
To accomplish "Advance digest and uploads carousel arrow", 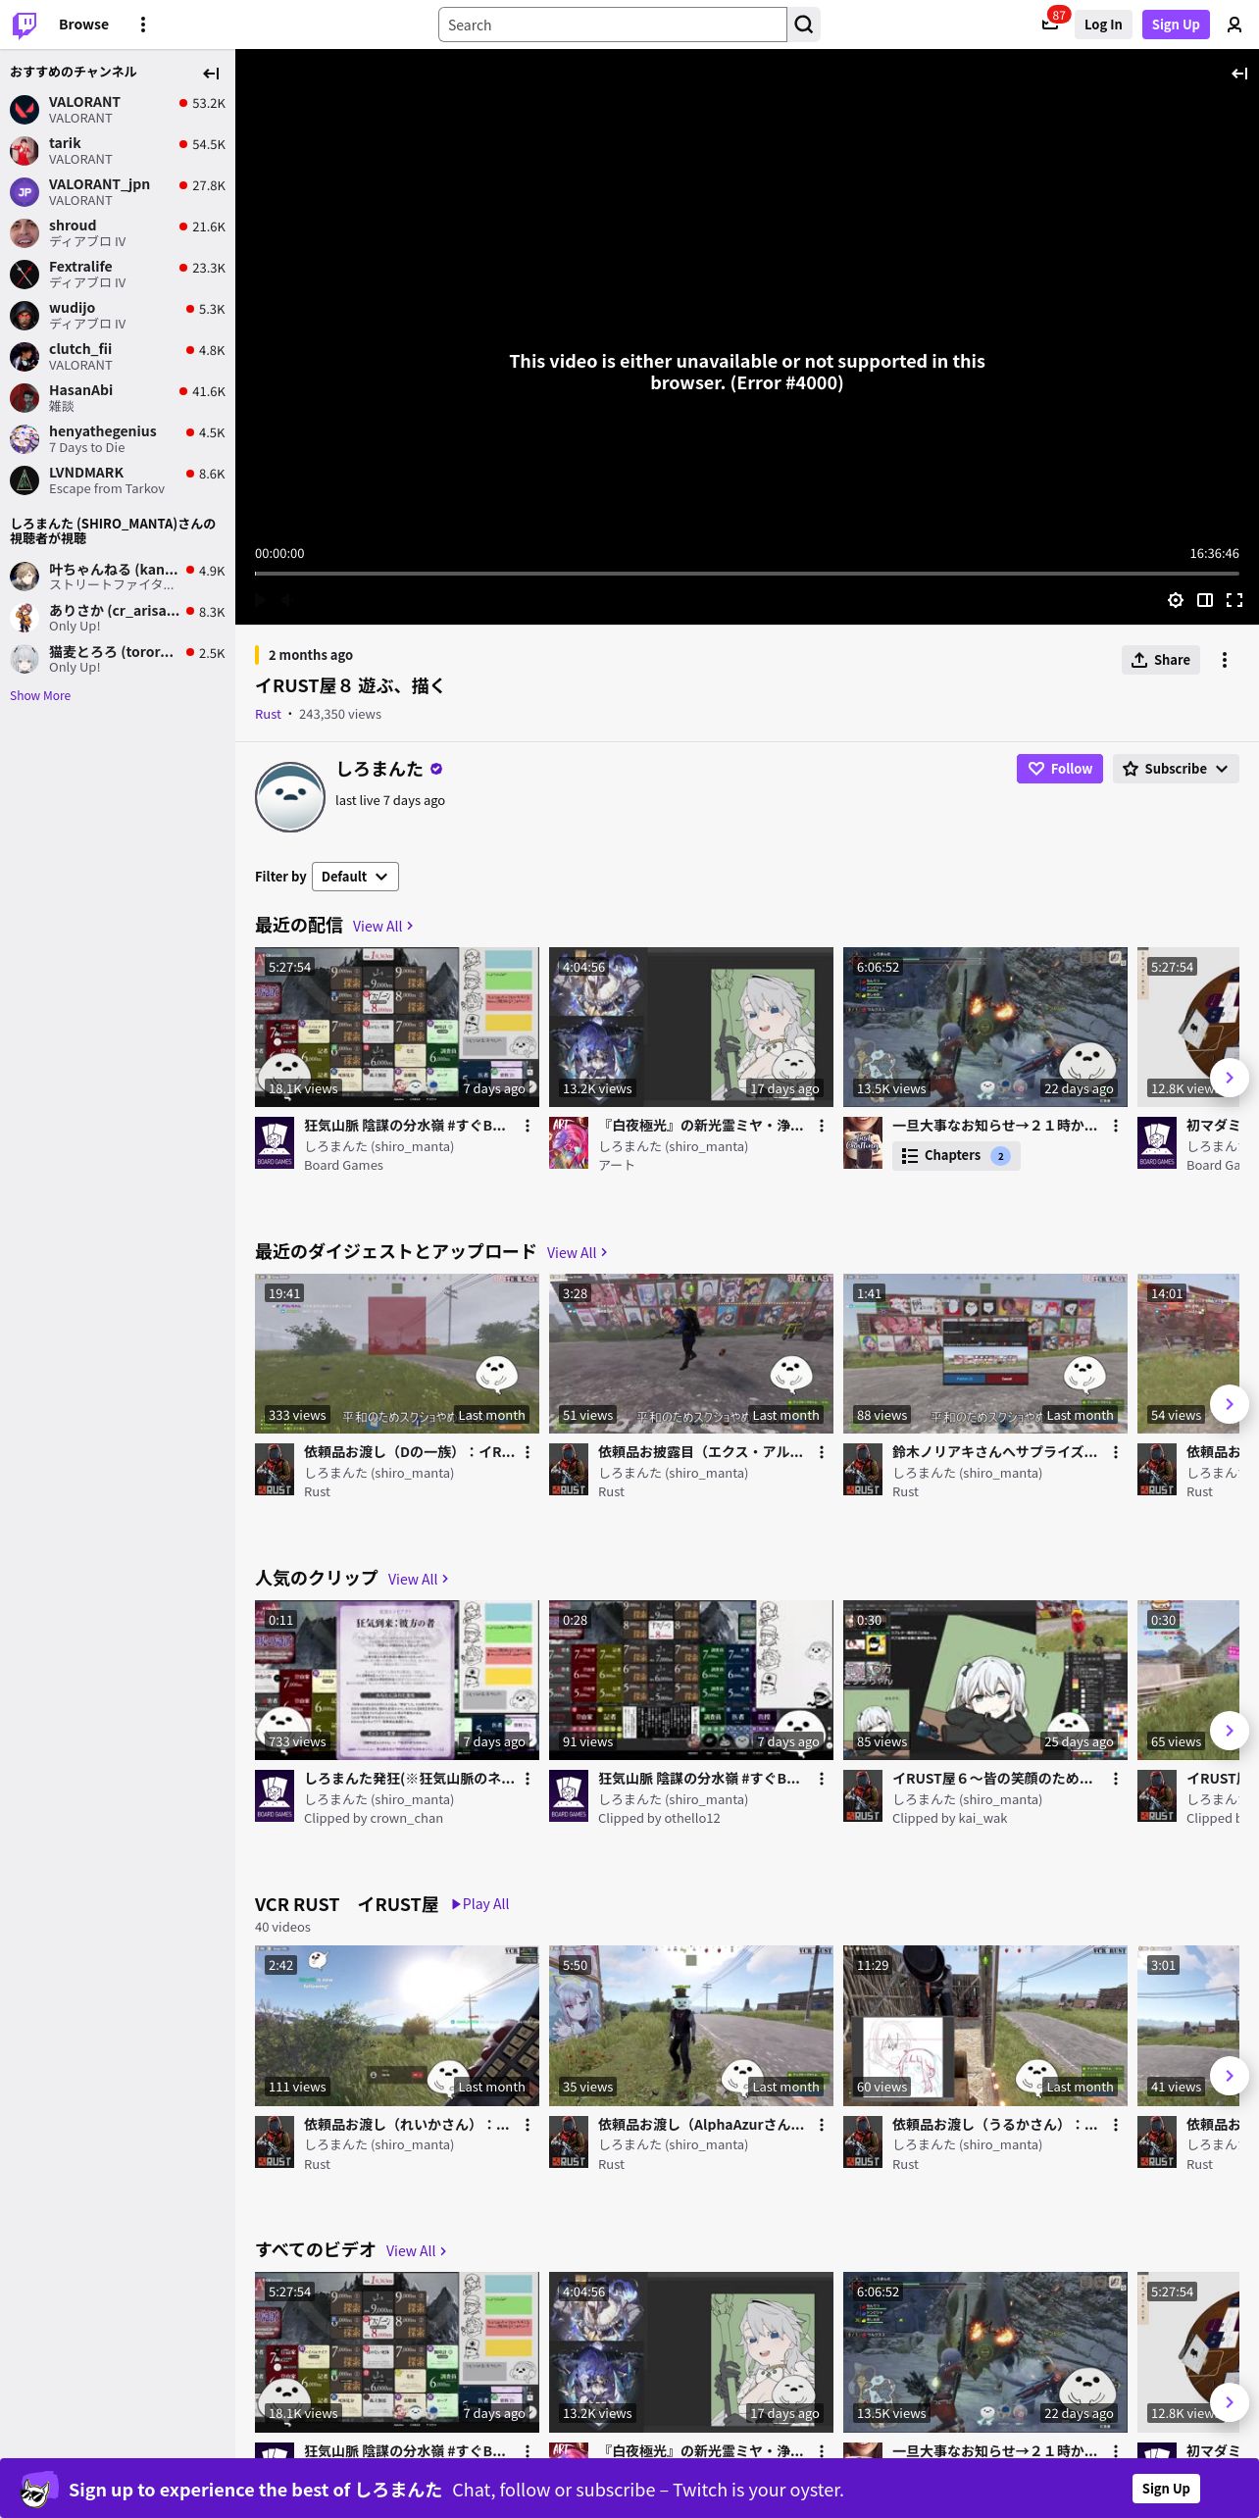I will [x=1230, y=1404].
